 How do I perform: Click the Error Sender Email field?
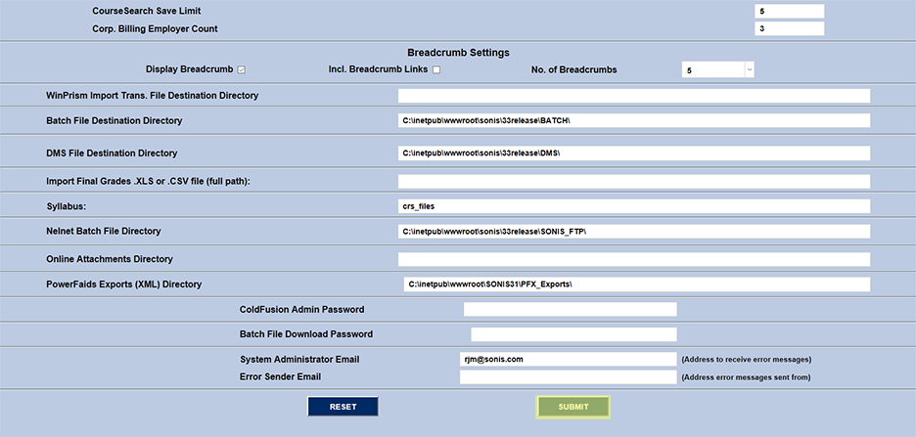coord(568,376)
